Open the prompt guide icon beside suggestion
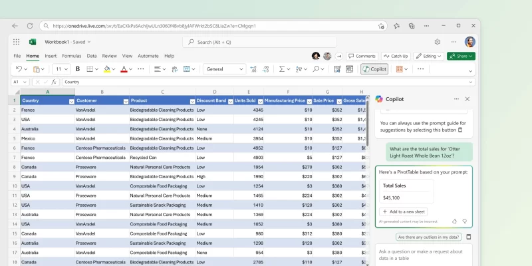 pos(469,237)
